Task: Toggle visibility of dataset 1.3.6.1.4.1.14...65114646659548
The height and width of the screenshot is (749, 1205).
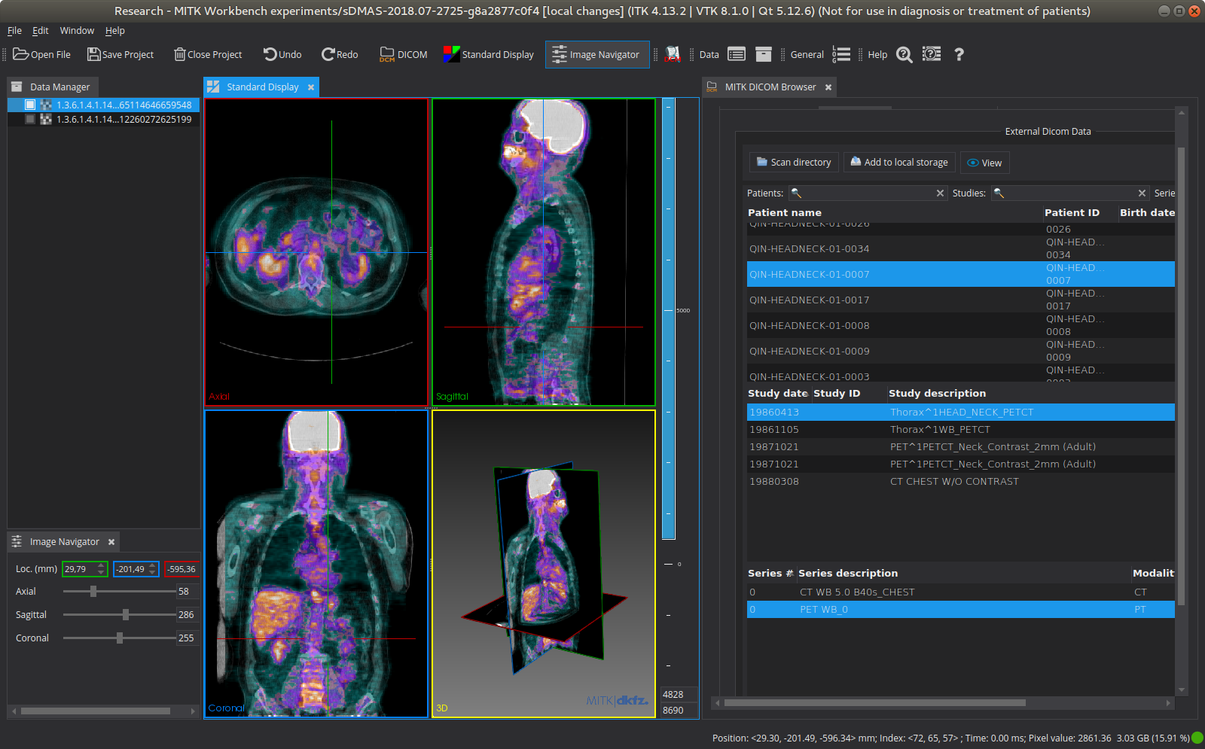Action: 30,104
